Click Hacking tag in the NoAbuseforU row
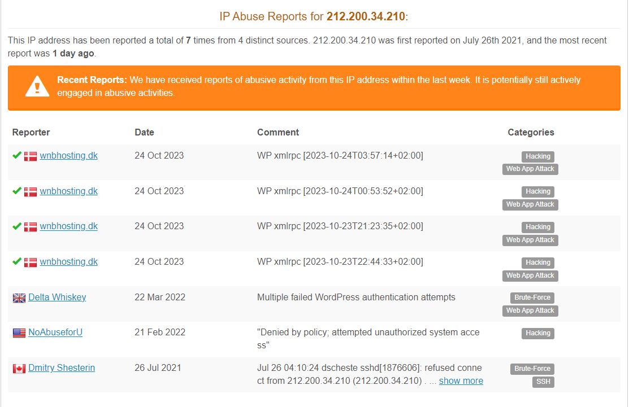 537,333
